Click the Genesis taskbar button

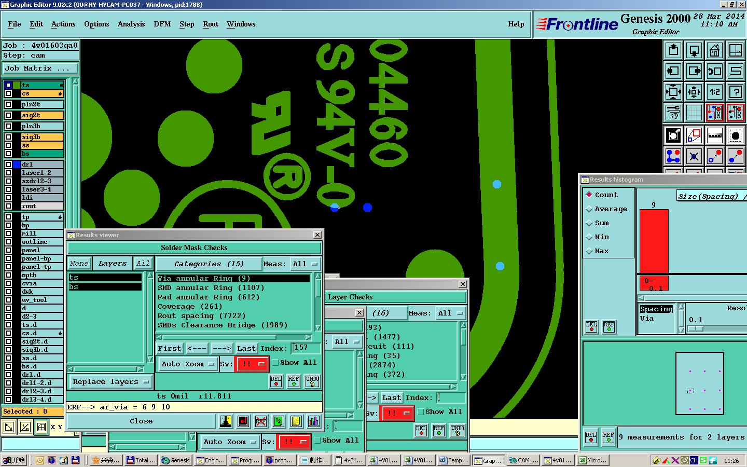coord(175,460)
